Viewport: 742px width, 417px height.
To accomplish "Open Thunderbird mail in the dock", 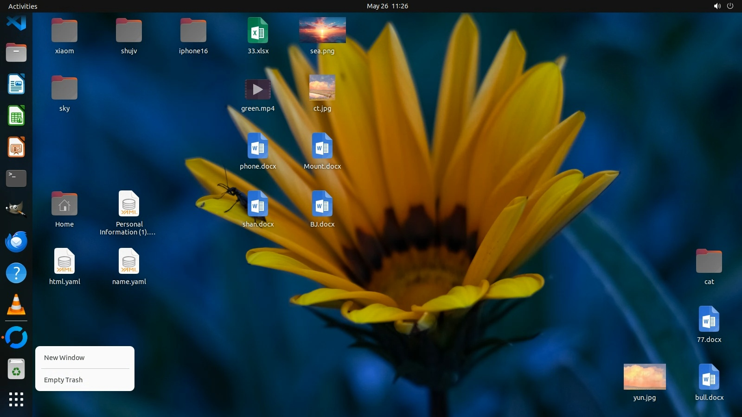I will click(x=16, y=241).
